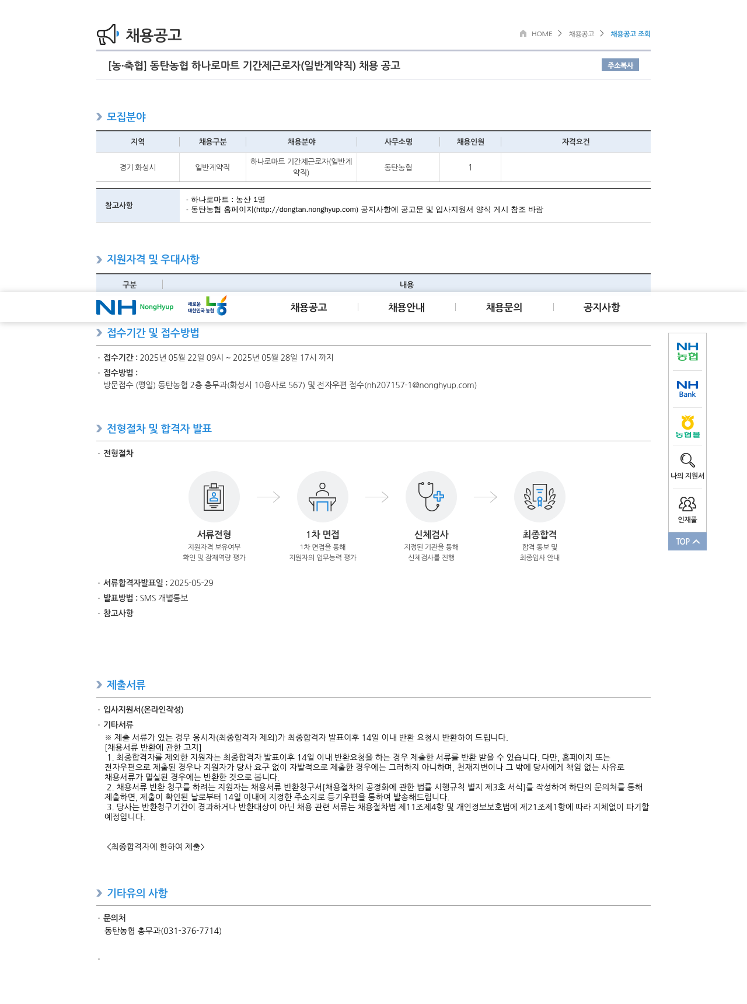747x1004 pixels.
Task: Open the 채용문의 menu
Action: coord(504,307)
